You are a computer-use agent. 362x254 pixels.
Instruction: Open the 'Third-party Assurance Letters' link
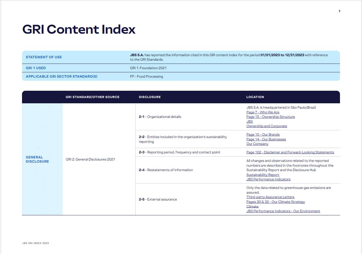pyautogui.click(x=270, y=197)
